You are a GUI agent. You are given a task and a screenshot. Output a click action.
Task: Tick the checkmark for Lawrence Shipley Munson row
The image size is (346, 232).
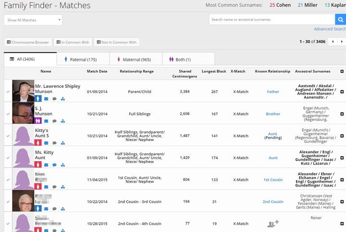click(8, 92)
